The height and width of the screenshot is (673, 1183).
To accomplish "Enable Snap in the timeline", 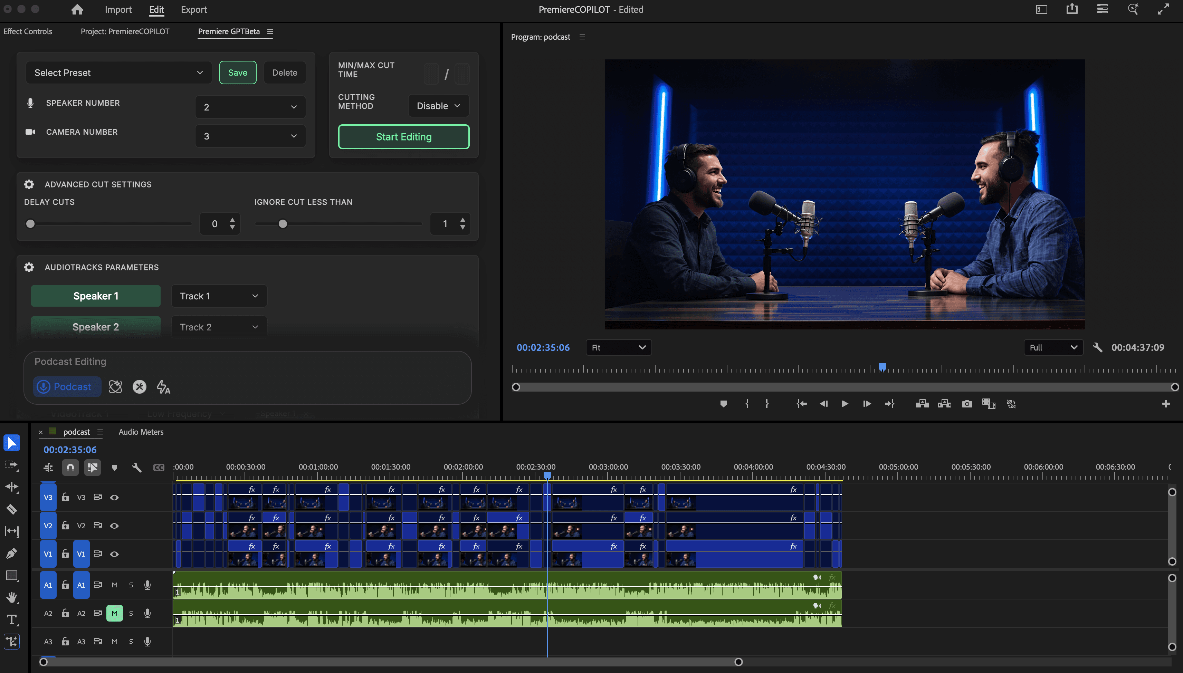I will tap(70, 467).
